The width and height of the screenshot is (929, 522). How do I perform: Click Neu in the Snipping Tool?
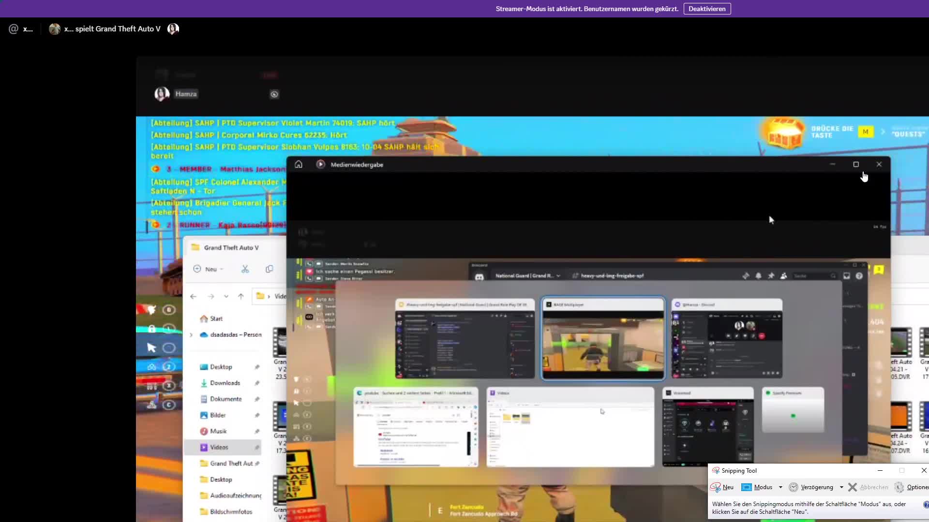[722, 487]
